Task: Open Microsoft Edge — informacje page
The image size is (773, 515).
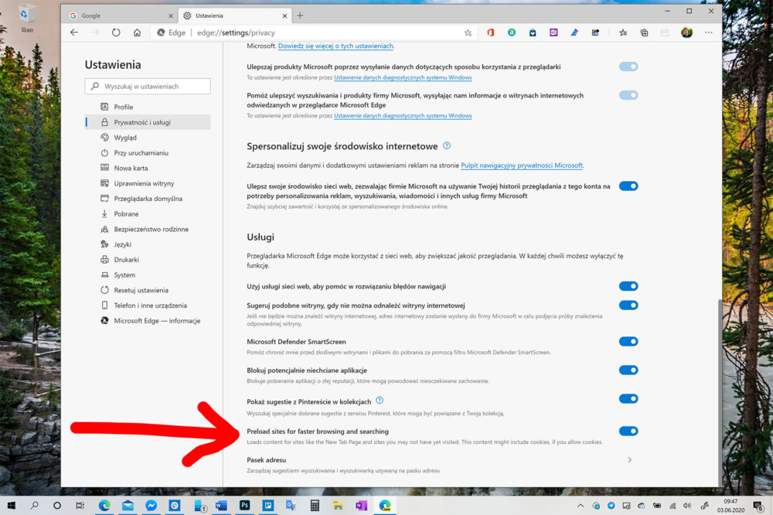Action: coord(148,321)
